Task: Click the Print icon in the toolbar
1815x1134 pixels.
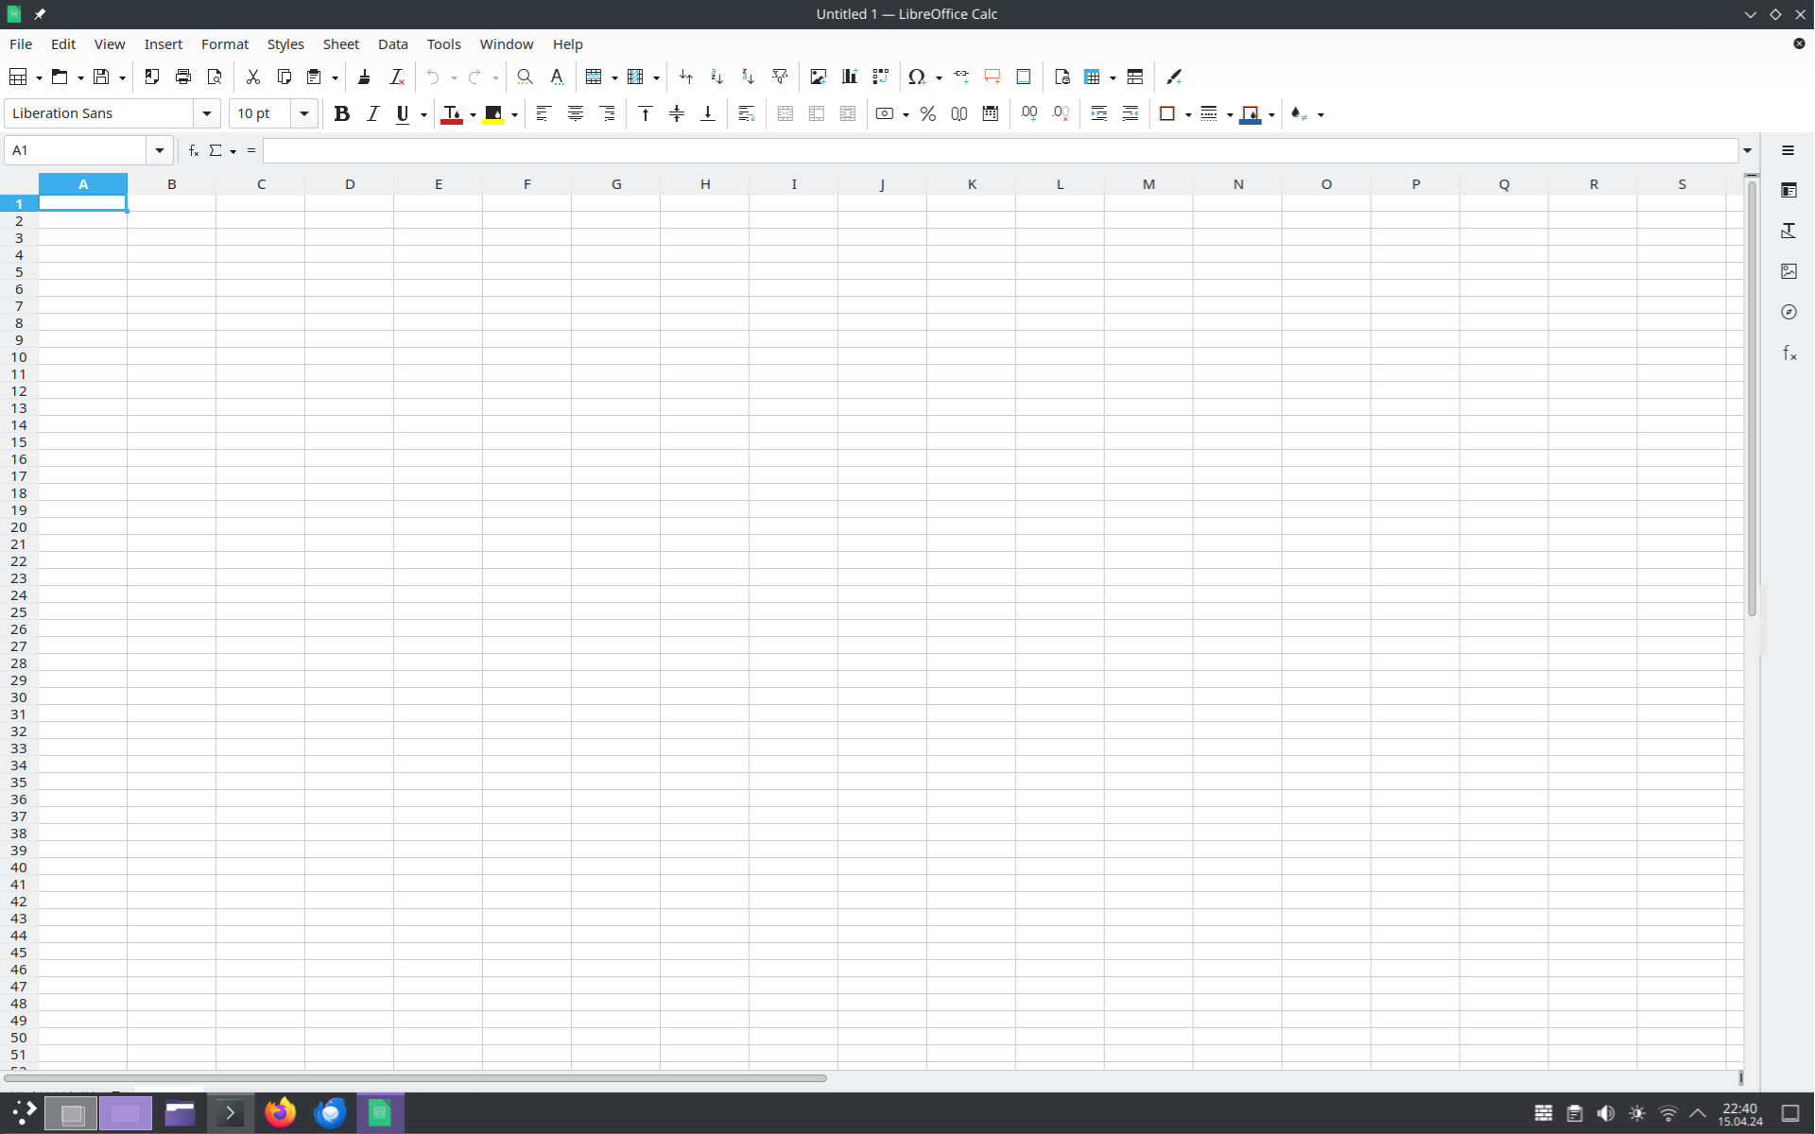Action: pyautogui.click(x=183, y=77)
